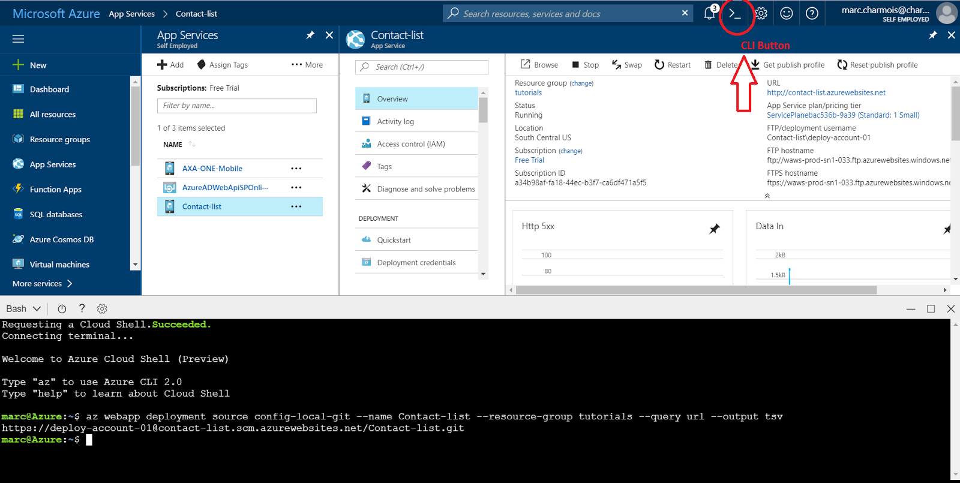Click the tutorials resource group link
The image size is (960, 483).
[528, 92]
